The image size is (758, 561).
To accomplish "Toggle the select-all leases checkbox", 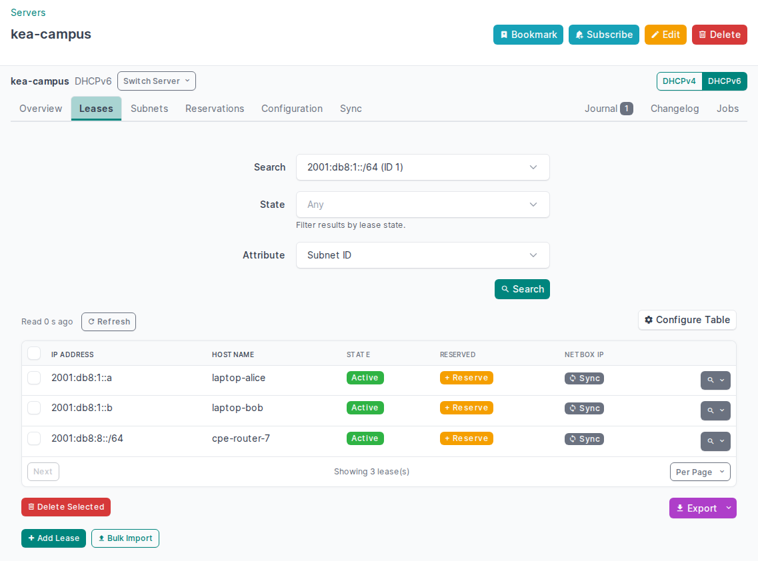I will pyautogui.click(x=34, y=353).
